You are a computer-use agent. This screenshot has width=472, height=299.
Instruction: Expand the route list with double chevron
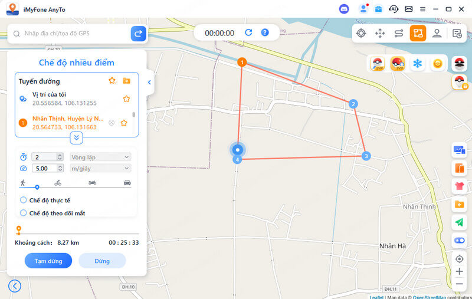point(77,138)
